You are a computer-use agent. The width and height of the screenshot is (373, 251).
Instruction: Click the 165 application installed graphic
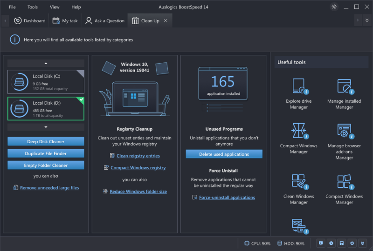click(x=223, y=84)
